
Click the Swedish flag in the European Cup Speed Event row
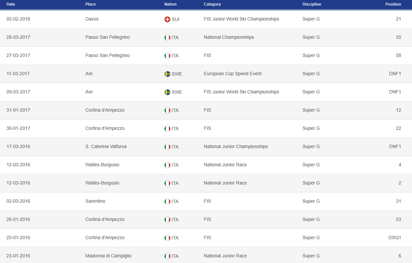pos(167,74)
